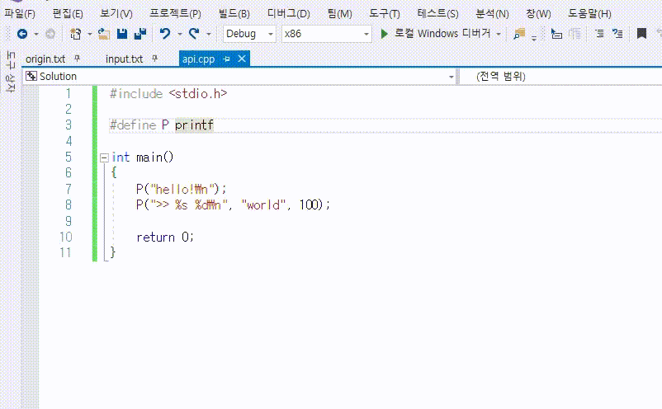The height and width of the screenshot is (409, 662).
Task: Open the New Project dropdown arrow
Action: coord(89,34)
